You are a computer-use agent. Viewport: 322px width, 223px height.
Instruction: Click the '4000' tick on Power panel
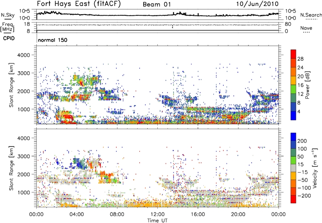point(24,55)
